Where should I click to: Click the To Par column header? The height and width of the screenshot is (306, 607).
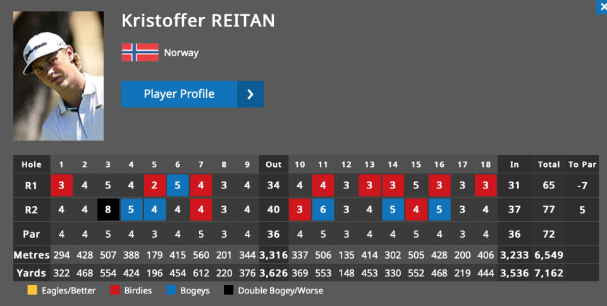click(582, 164)
